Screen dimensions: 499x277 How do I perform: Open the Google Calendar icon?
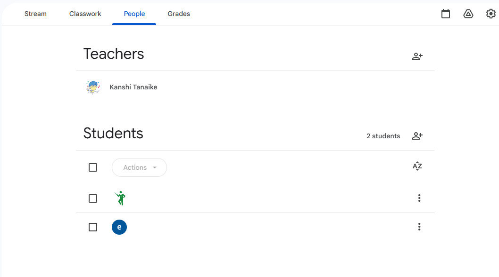[446, 14]
